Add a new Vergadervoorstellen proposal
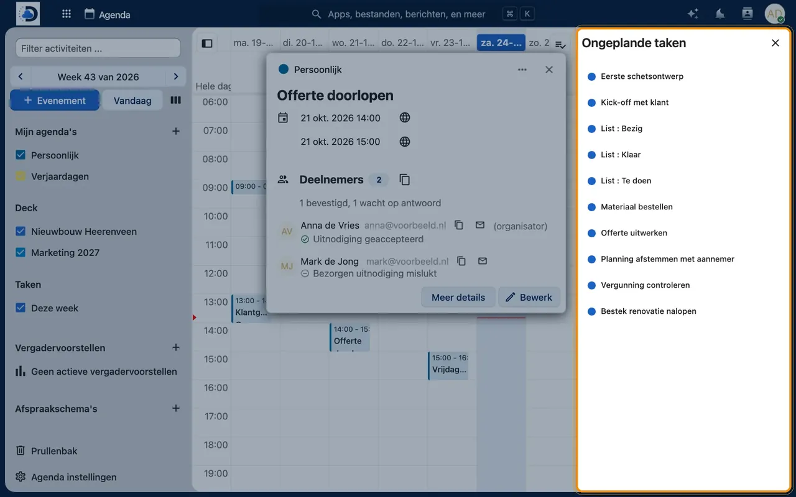Screen dimensions: 796x497 coord(176,347)
